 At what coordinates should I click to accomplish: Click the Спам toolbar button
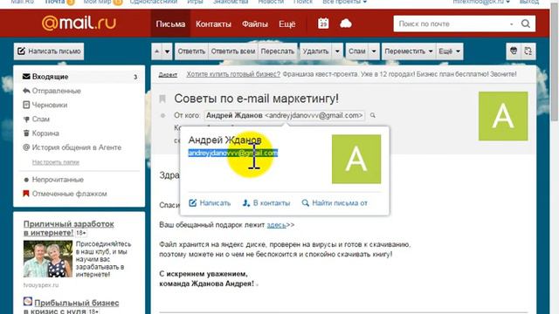(x=357, y=51)
